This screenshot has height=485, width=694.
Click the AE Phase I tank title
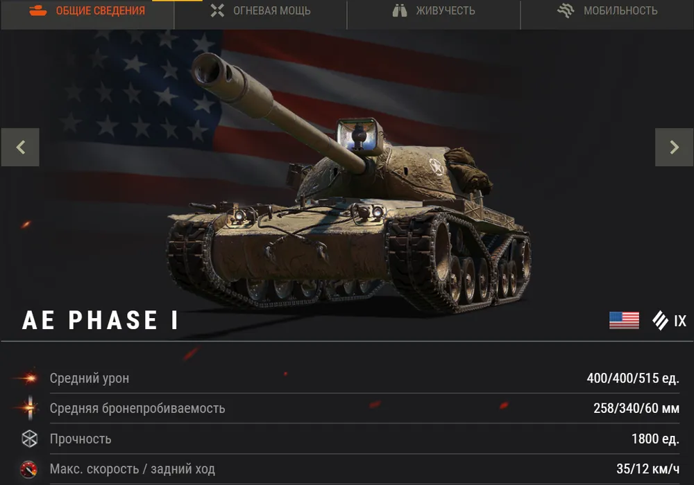(x=101, y=320)
